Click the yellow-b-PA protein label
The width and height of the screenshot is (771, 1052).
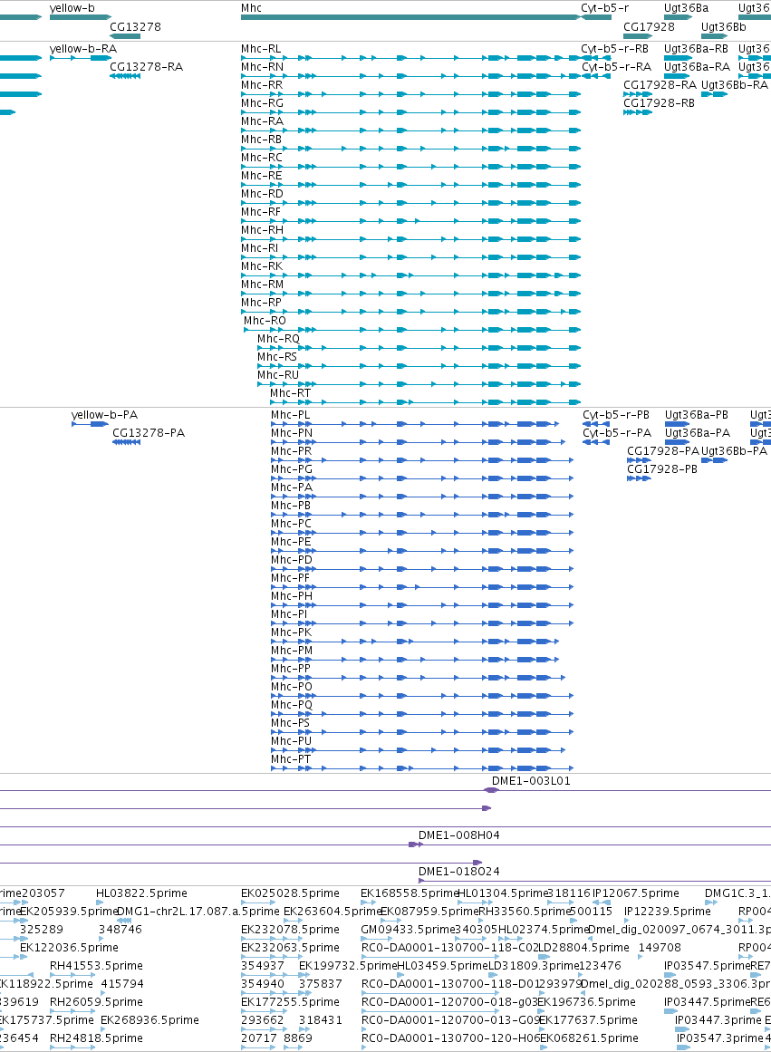click(105, 415)
